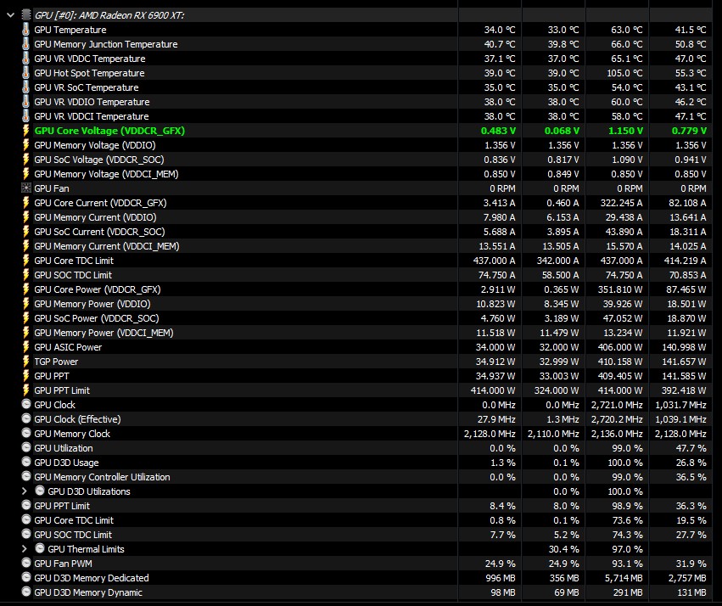Click the gauge icon of GPU D3D Memory Dynamic
The image size is (722, 606).
click(26, 592)
